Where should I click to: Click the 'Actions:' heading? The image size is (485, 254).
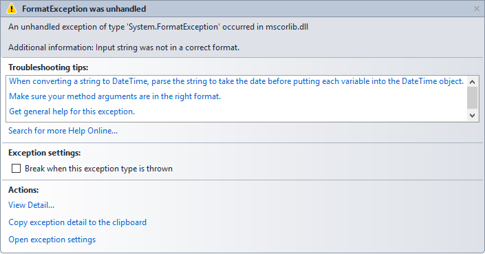pos(23,190)
